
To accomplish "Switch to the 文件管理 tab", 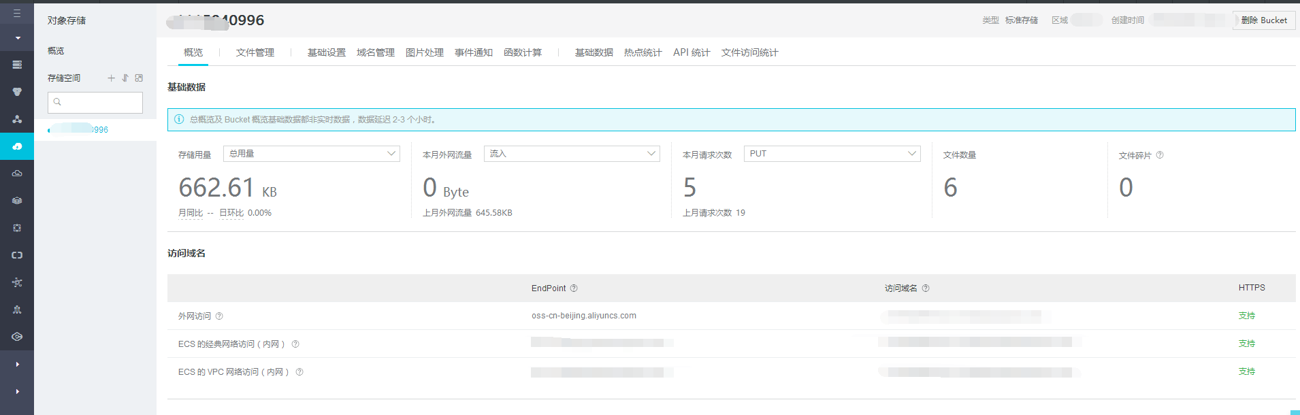I will pyautogui.click(x=255, y=52).
